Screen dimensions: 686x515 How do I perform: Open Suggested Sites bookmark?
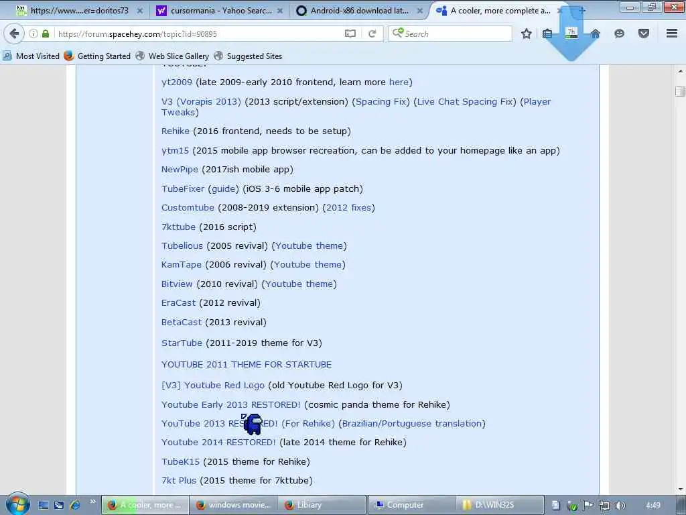coord(248,56)
